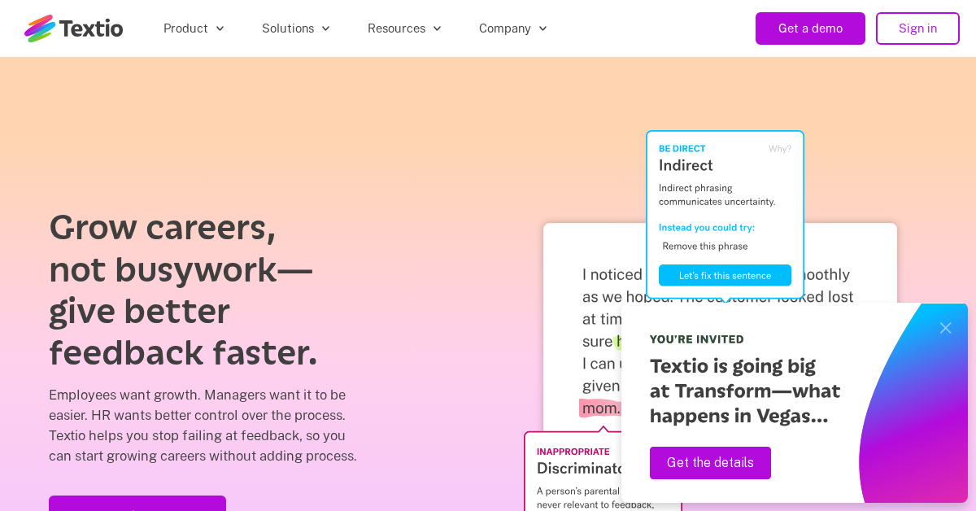
Task: Click the Why? link in Indirect card
Action: click(780, 149)
